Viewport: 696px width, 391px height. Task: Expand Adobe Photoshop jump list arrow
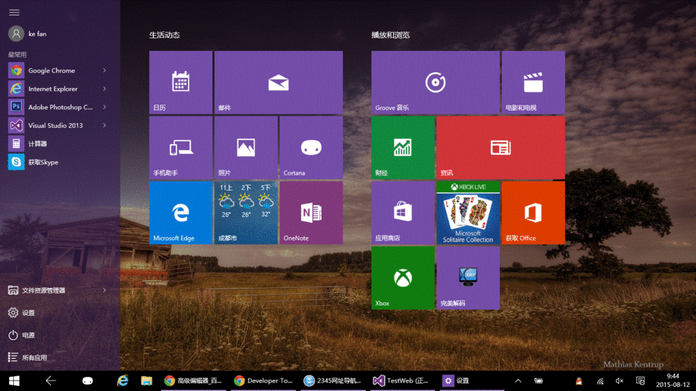pyautogui.click(x=105, y=107)
